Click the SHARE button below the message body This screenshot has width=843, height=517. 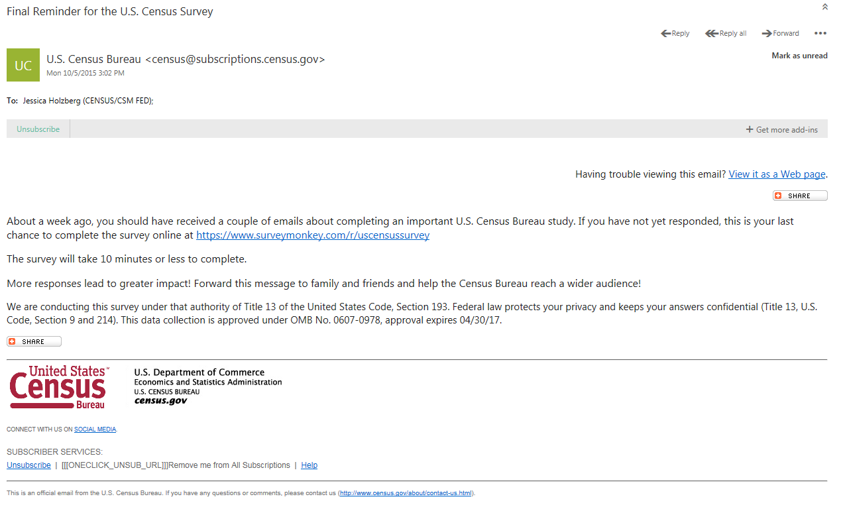[x=34, y=341]
